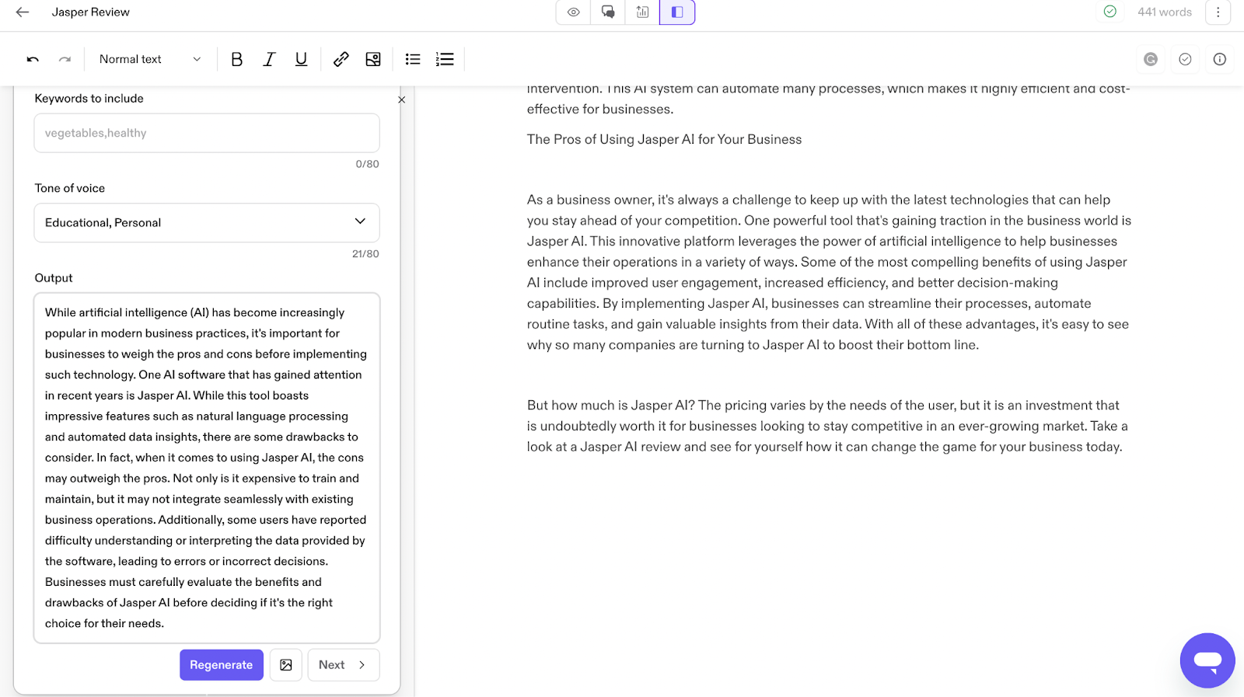This screenshot has width=1244, height=697.
Task: Click the plagiarism check circle icon
Action: [1185, 59]
